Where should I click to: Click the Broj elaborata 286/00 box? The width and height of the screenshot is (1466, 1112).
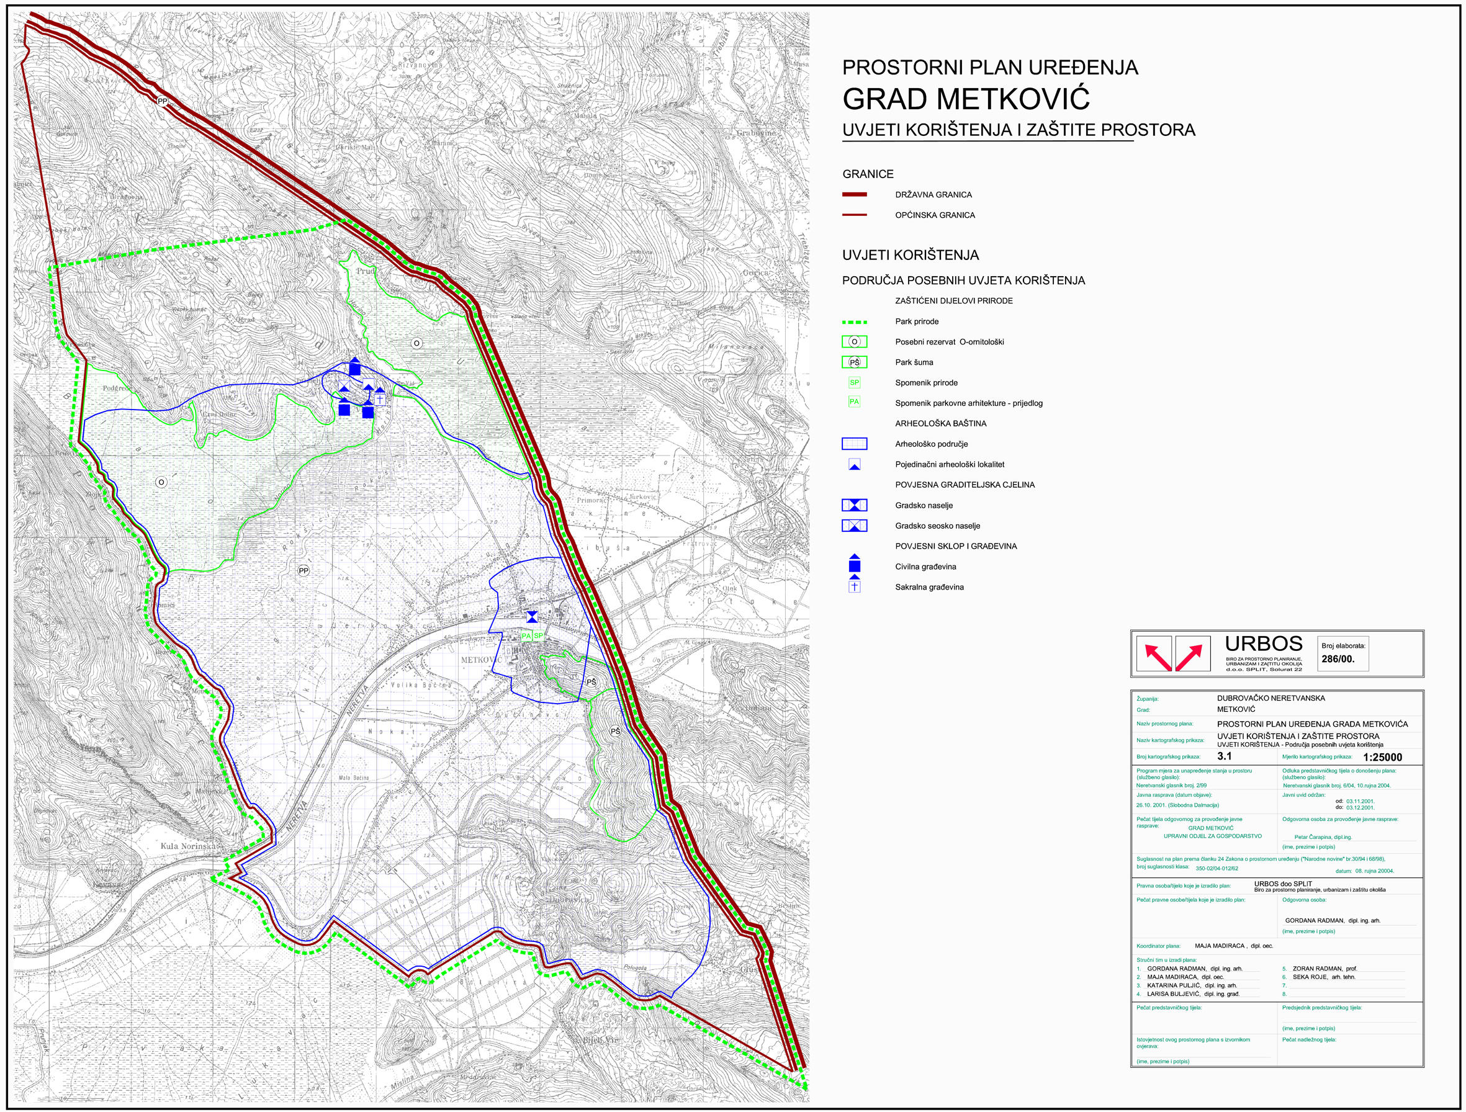coord(1342,653)
